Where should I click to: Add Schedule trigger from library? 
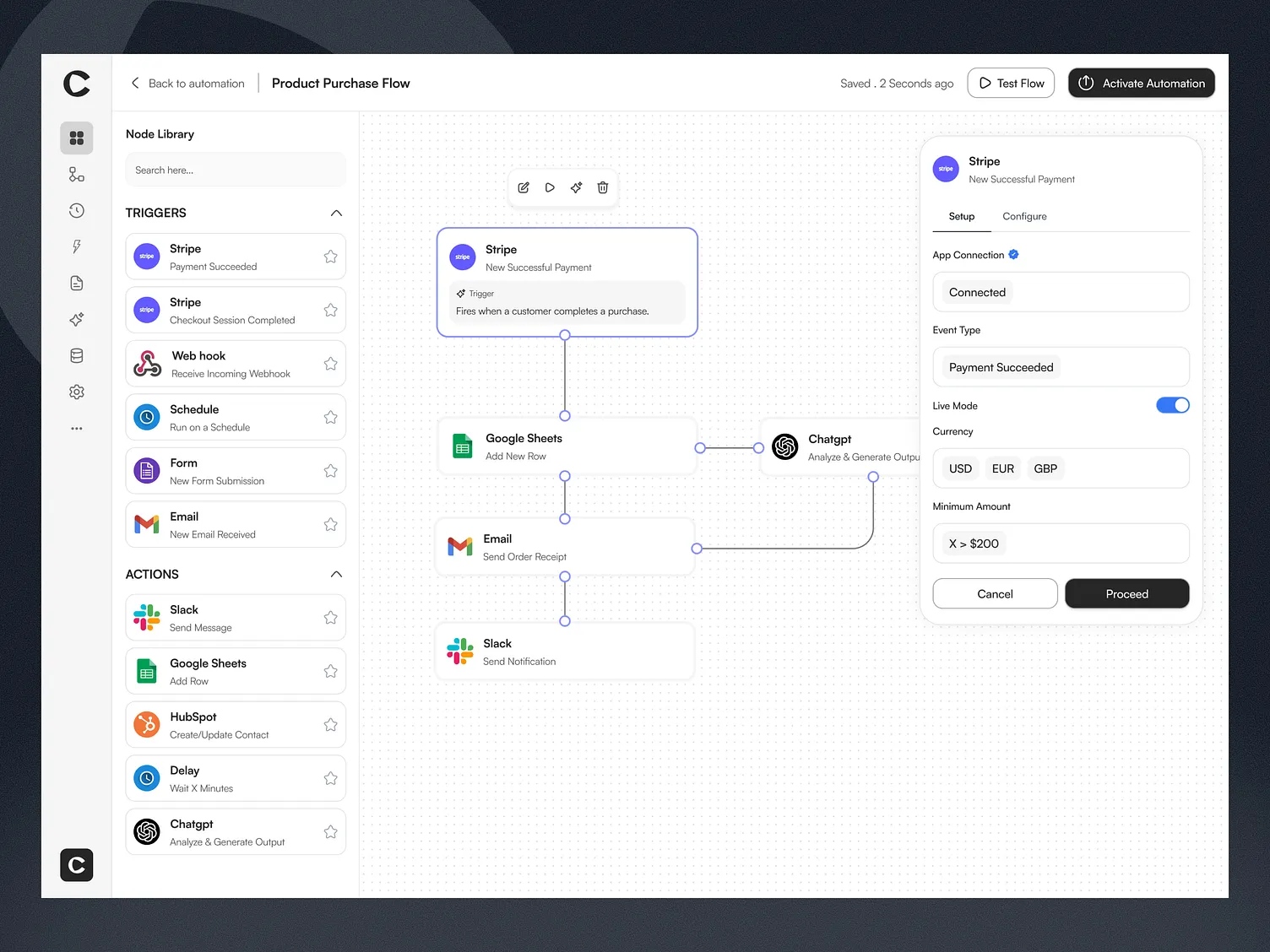[236, 417]
